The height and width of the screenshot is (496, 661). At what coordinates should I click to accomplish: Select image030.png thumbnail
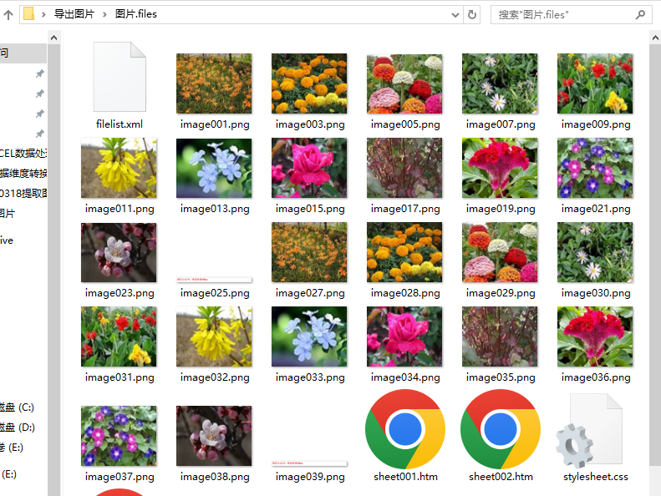[x=595, y=252]
